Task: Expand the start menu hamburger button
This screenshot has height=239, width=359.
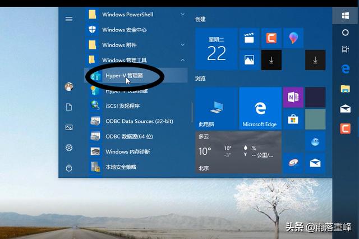Action: tap(69, 19)
